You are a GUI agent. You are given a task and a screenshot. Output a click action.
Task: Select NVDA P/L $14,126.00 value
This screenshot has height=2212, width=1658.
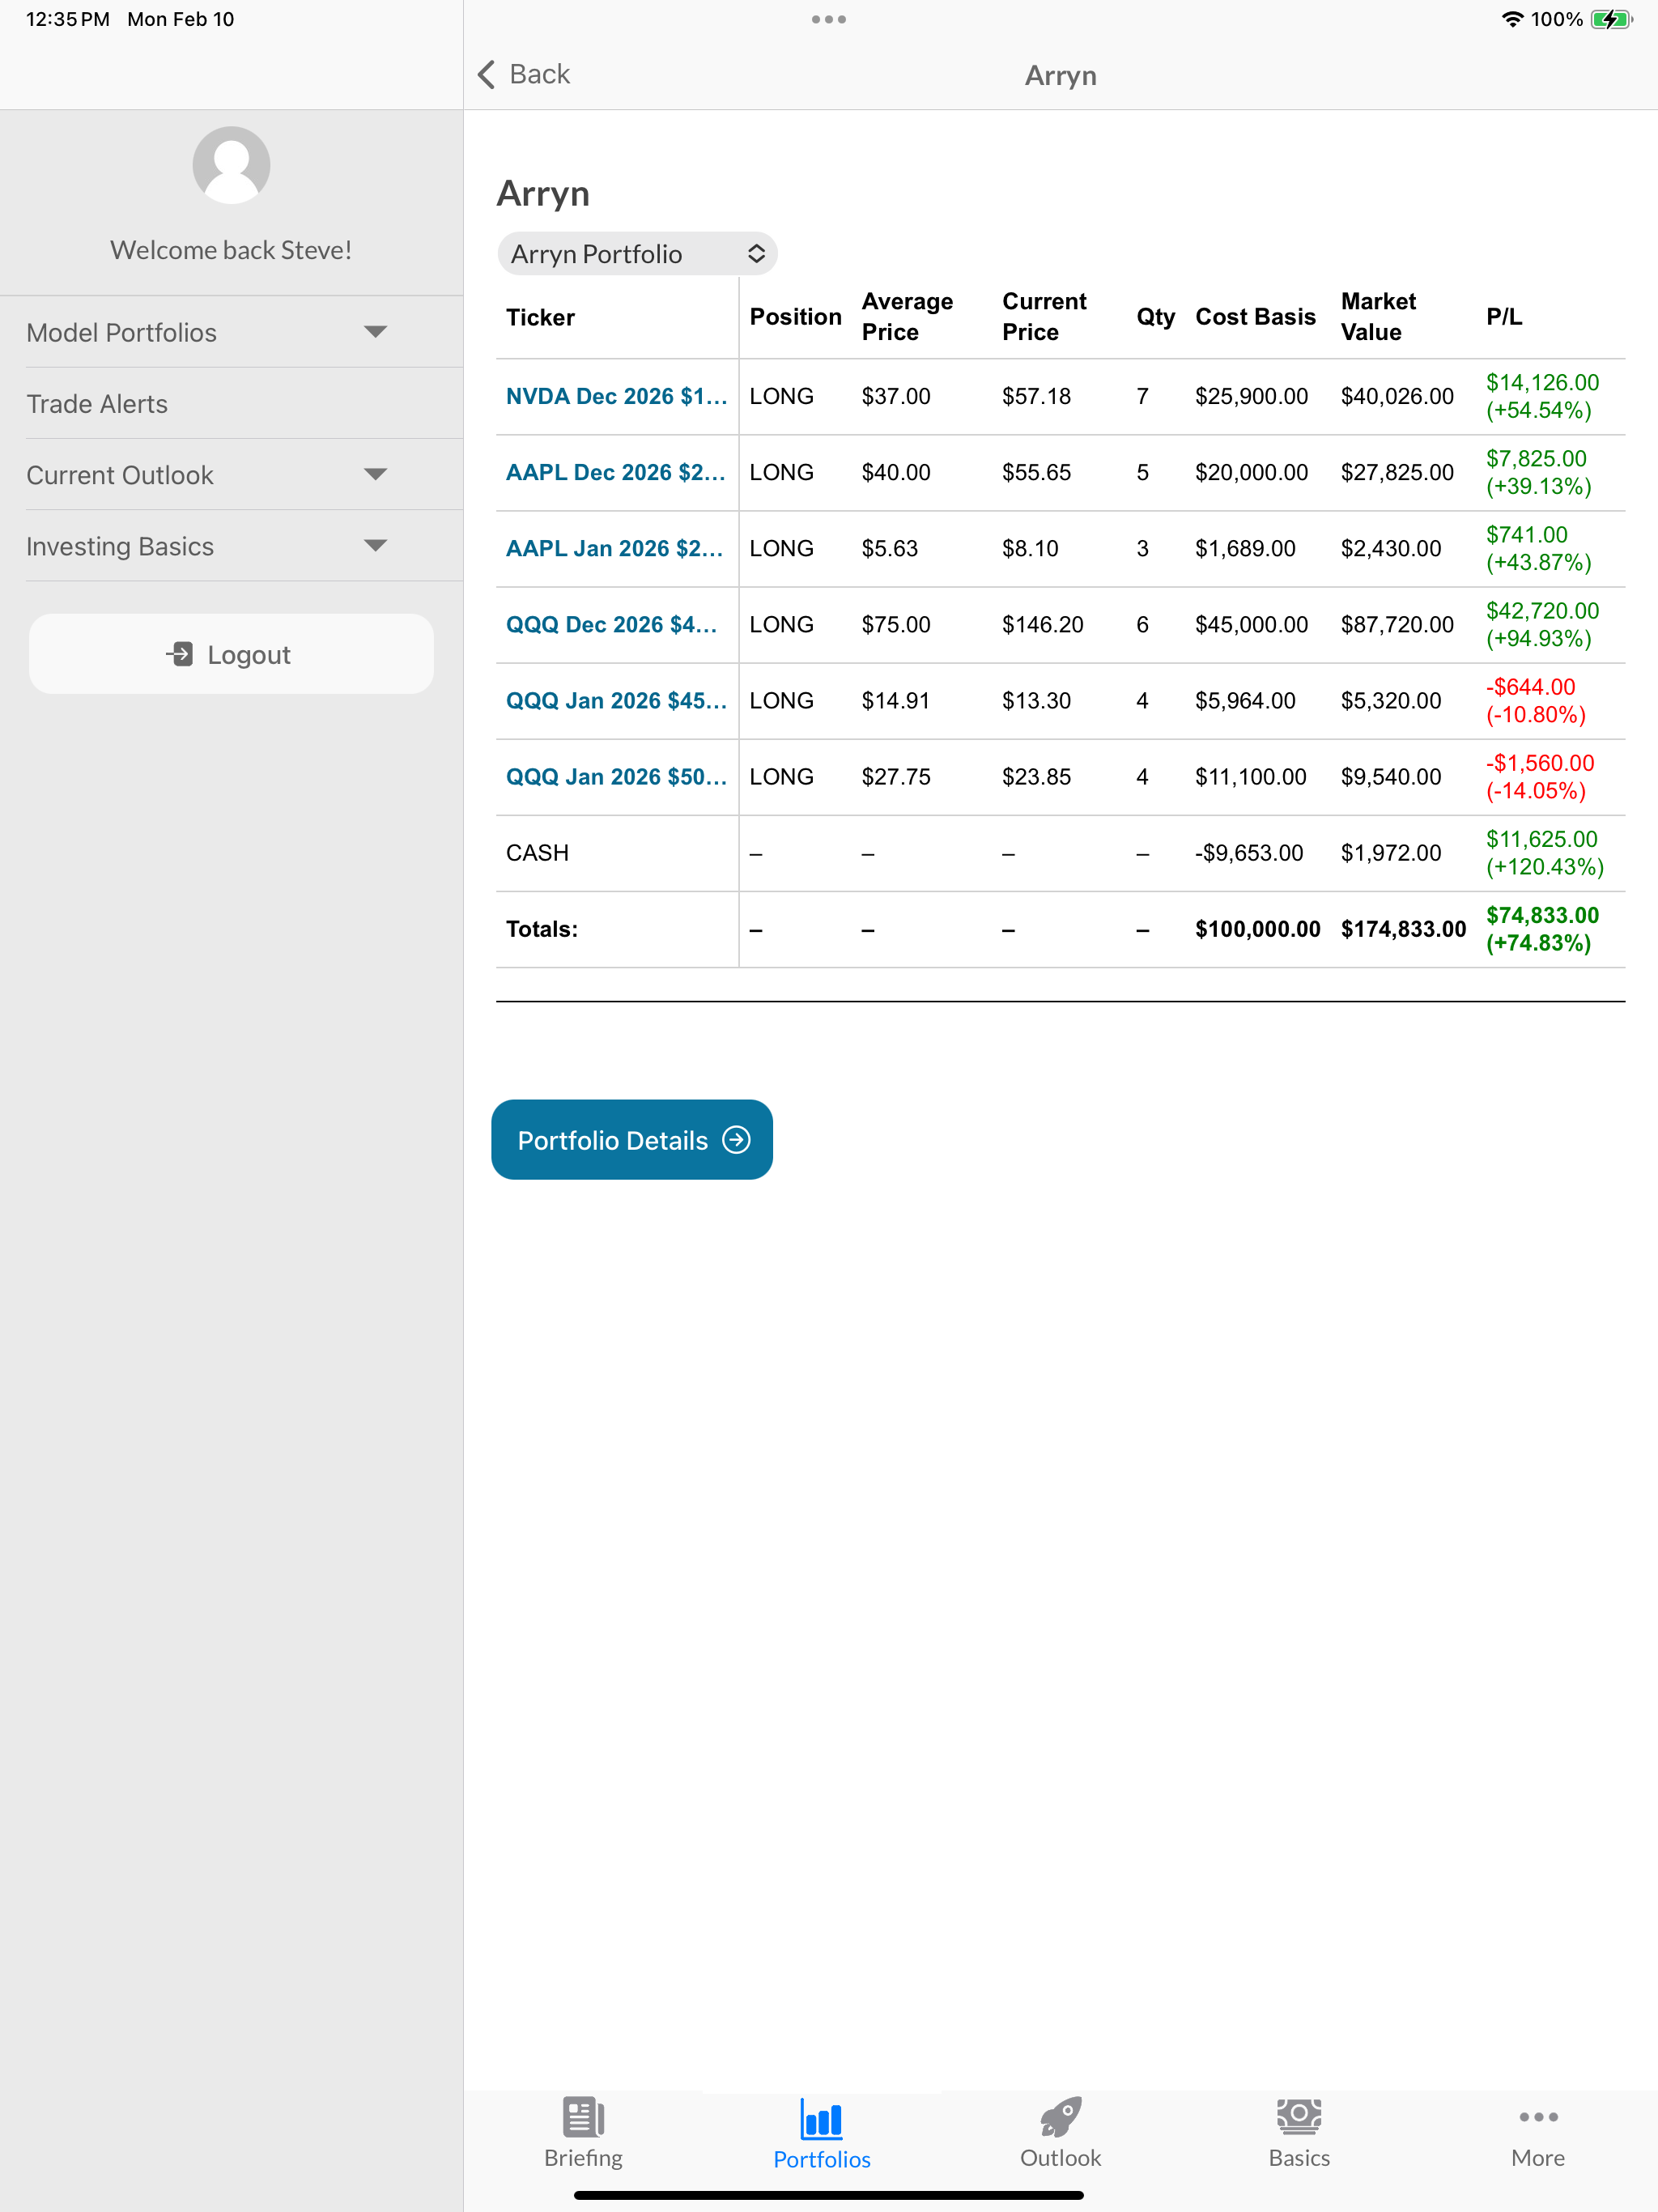point(1542,382)
